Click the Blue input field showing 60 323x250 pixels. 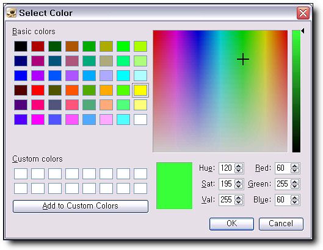pyautogui.click(x=283, y=200)
